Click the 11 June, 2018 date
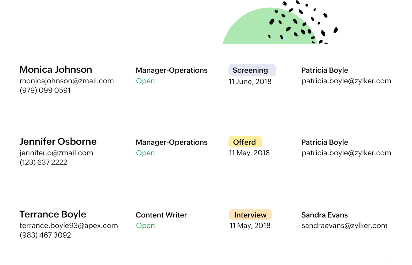The width and height of the screenshot is (412, 265). pyautogui.click(x=250, y=82)
